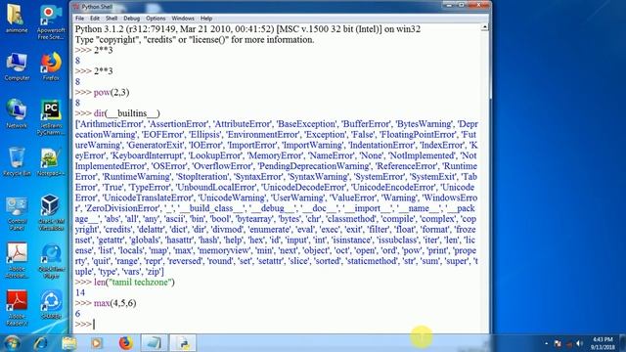Open the Help menu
Screen dimensions: 626x352
(x=206, y=19)
